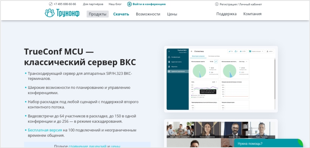Click Администрирование item in dashboard sidebar
The width and height of the screenshot is (310, 148).
click(x=178, y=71)
